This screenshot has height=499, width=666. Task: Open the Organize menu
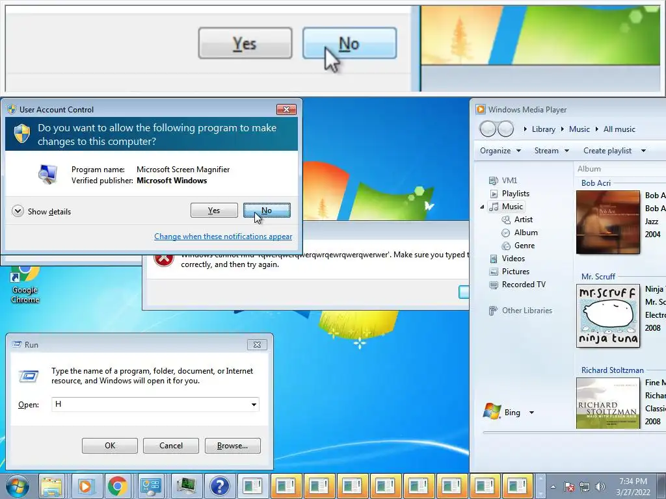pos(500,151)
